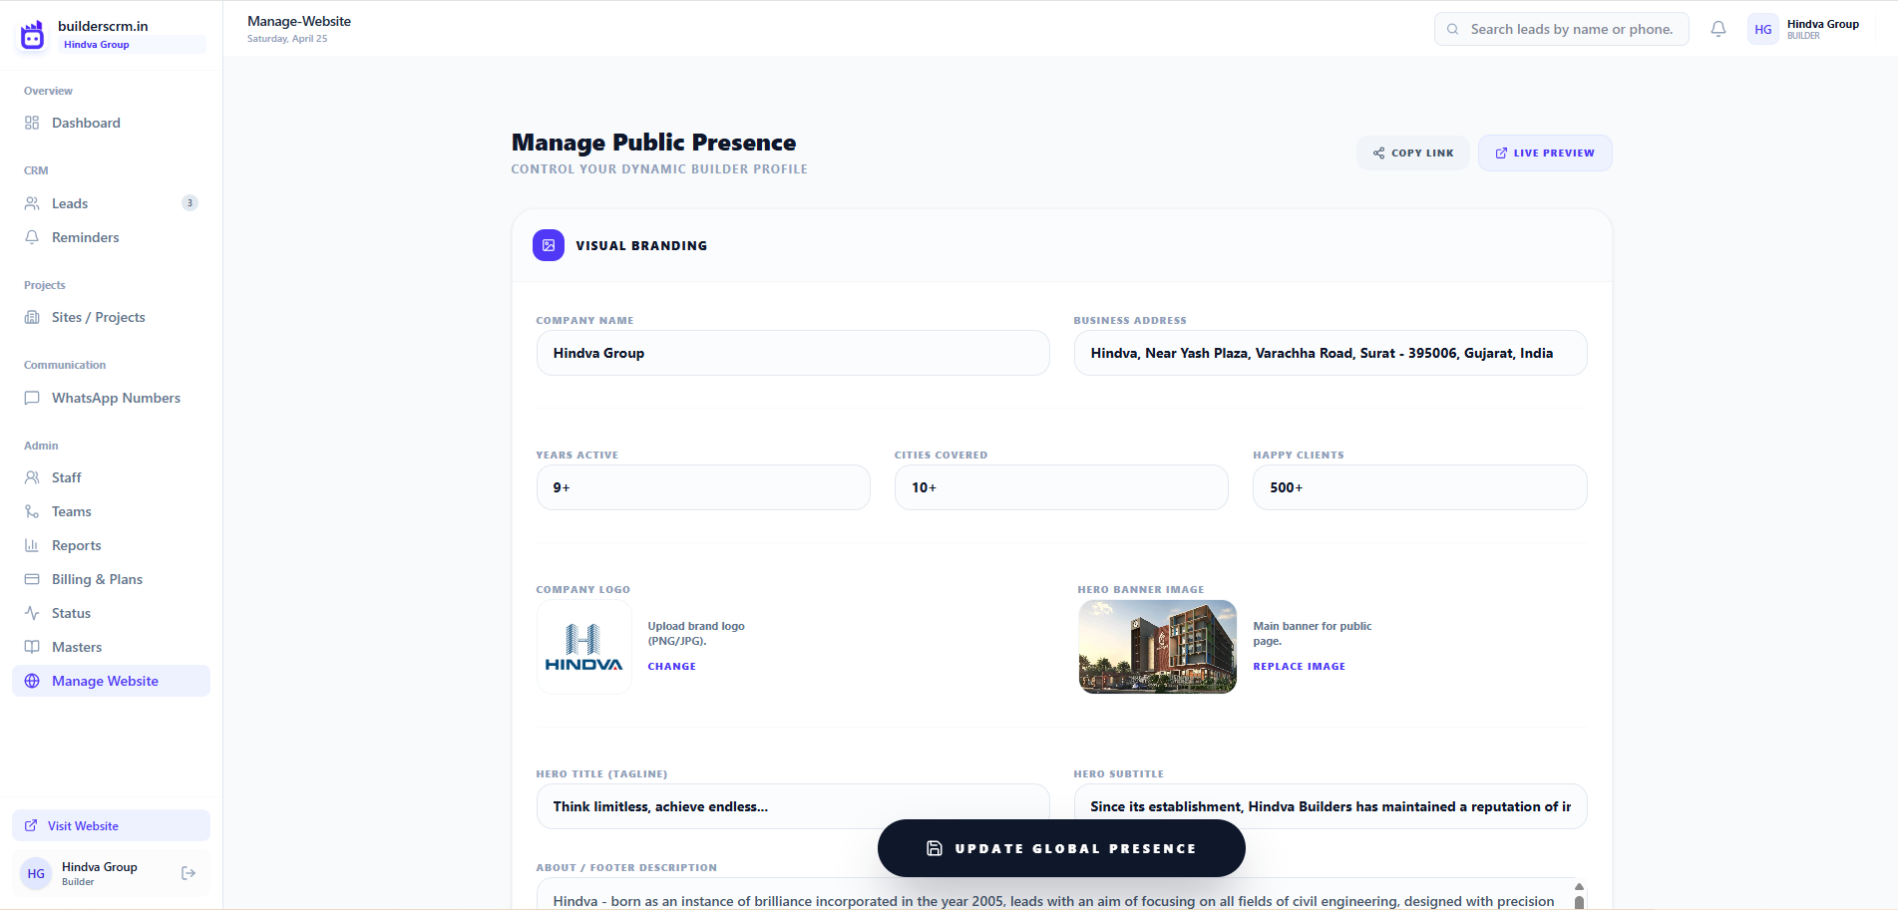Open WhatsApp Numbers section
1898x910 pixels.
coord(116,398)
